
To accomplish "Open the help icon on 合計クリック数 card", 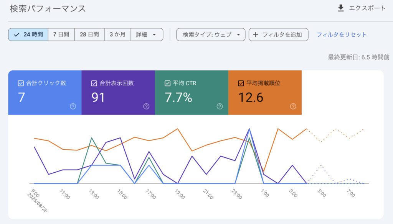I will click(x=73, y=106).
